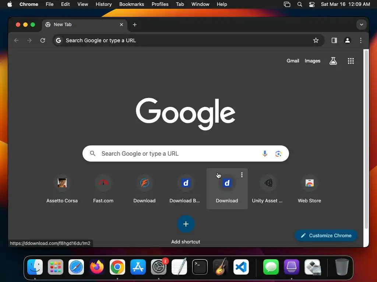The height and width of the screenshot is (282, 377).
Task: Open the Web Store shortcut
Action: point(309,189)
